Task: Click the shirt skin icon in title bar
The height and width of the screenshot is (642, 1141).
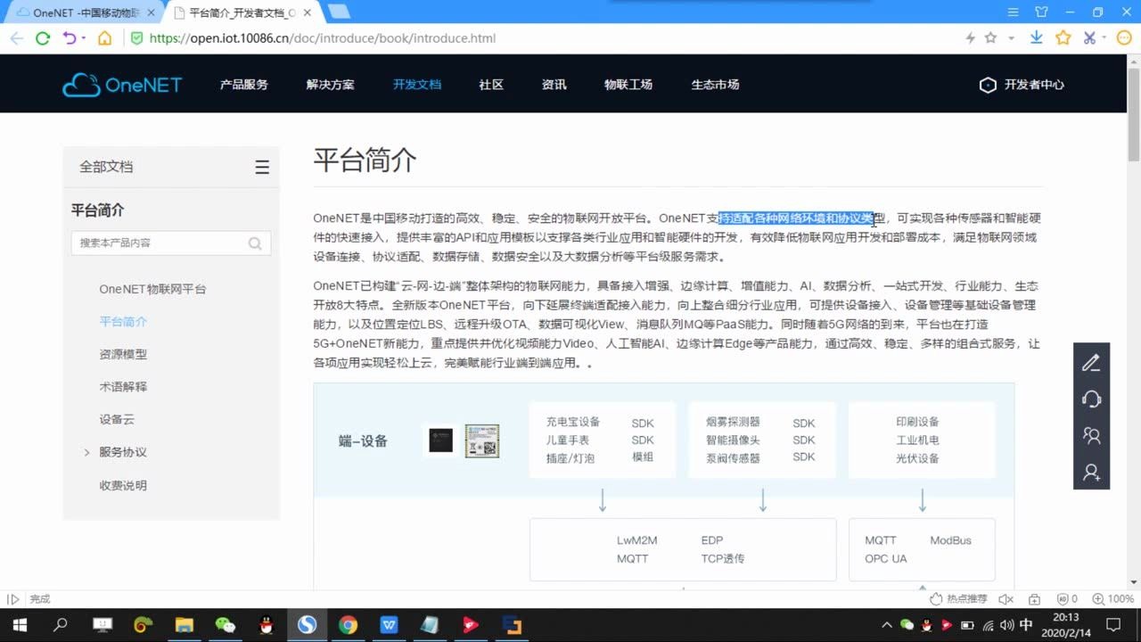Action: click(x=1041, y=12)
